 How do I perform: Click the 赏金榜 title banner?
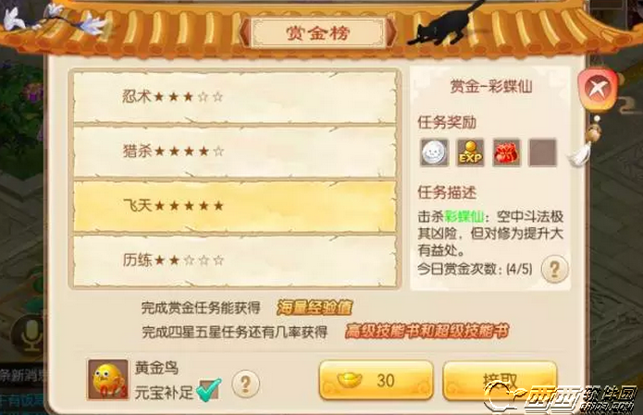click(318, 32)
